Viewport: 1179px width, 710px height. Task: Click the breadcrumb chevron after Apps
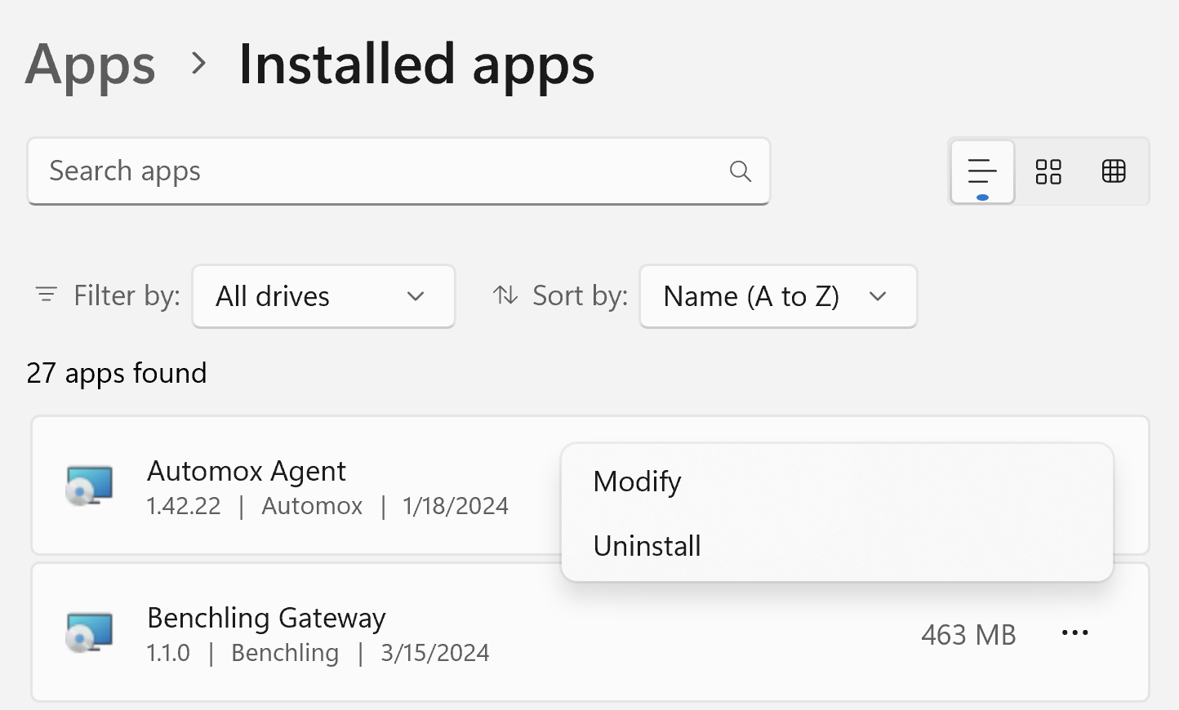point(198,64)
